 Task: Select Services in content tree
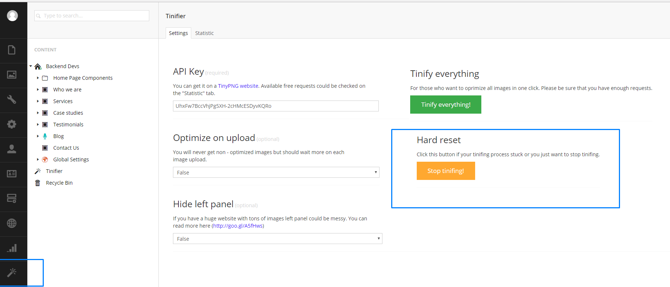[x=63, y=101]
